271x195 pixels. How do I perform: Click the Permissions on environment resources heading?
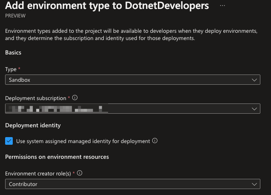click(57, 157)
